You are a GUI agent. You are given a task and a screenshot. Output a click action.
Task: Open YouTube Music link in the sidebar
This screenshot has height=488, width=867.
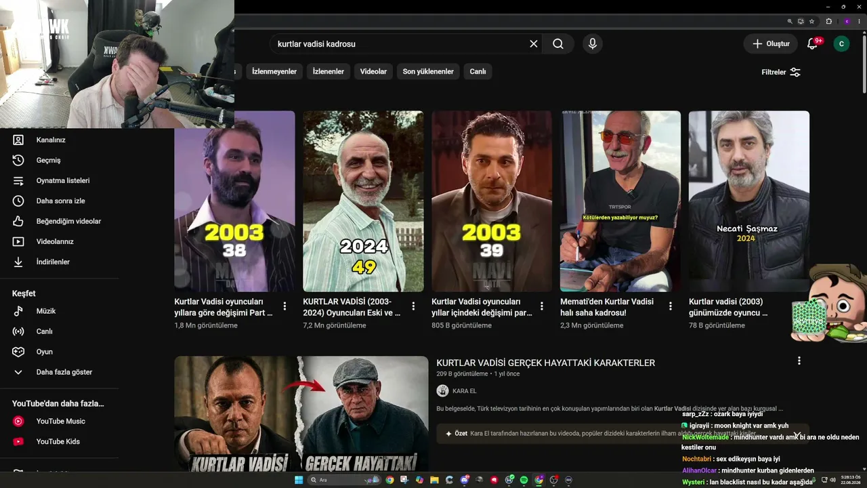[x=59, y=421]
